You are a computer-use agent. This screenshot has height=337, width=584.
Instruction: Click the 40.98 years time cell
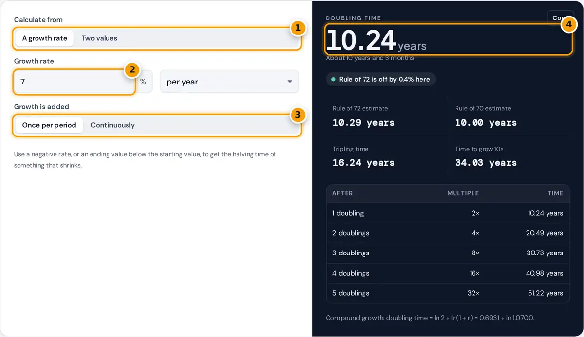(544, 273)
